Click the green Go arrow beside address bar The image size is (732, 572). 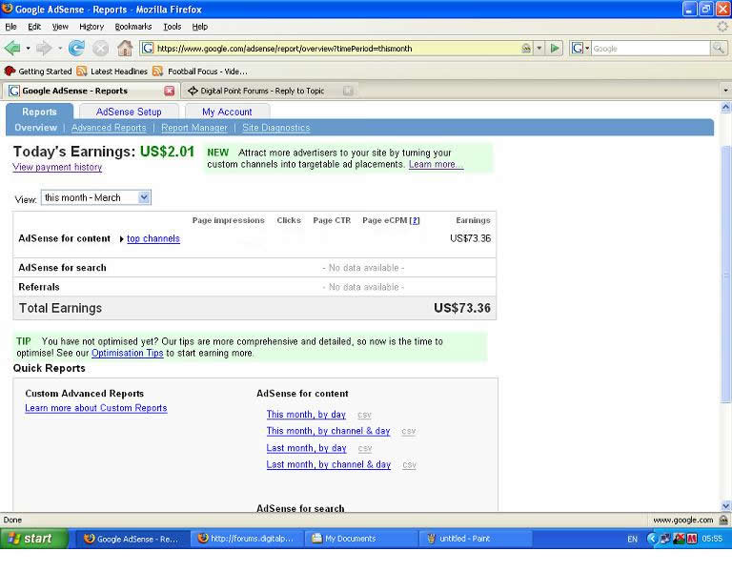[555, 48]
